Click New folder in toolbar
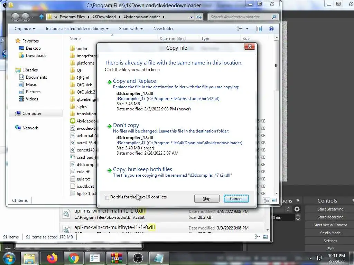 (x=164, y=29)
